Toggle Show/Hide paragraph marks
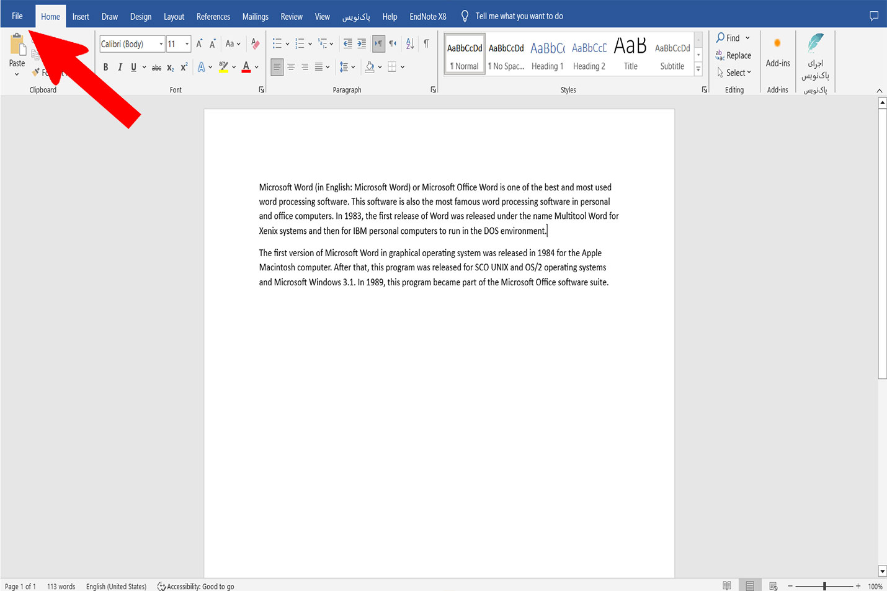The width and height of the screenshot is (887, 591). point(426,44)
